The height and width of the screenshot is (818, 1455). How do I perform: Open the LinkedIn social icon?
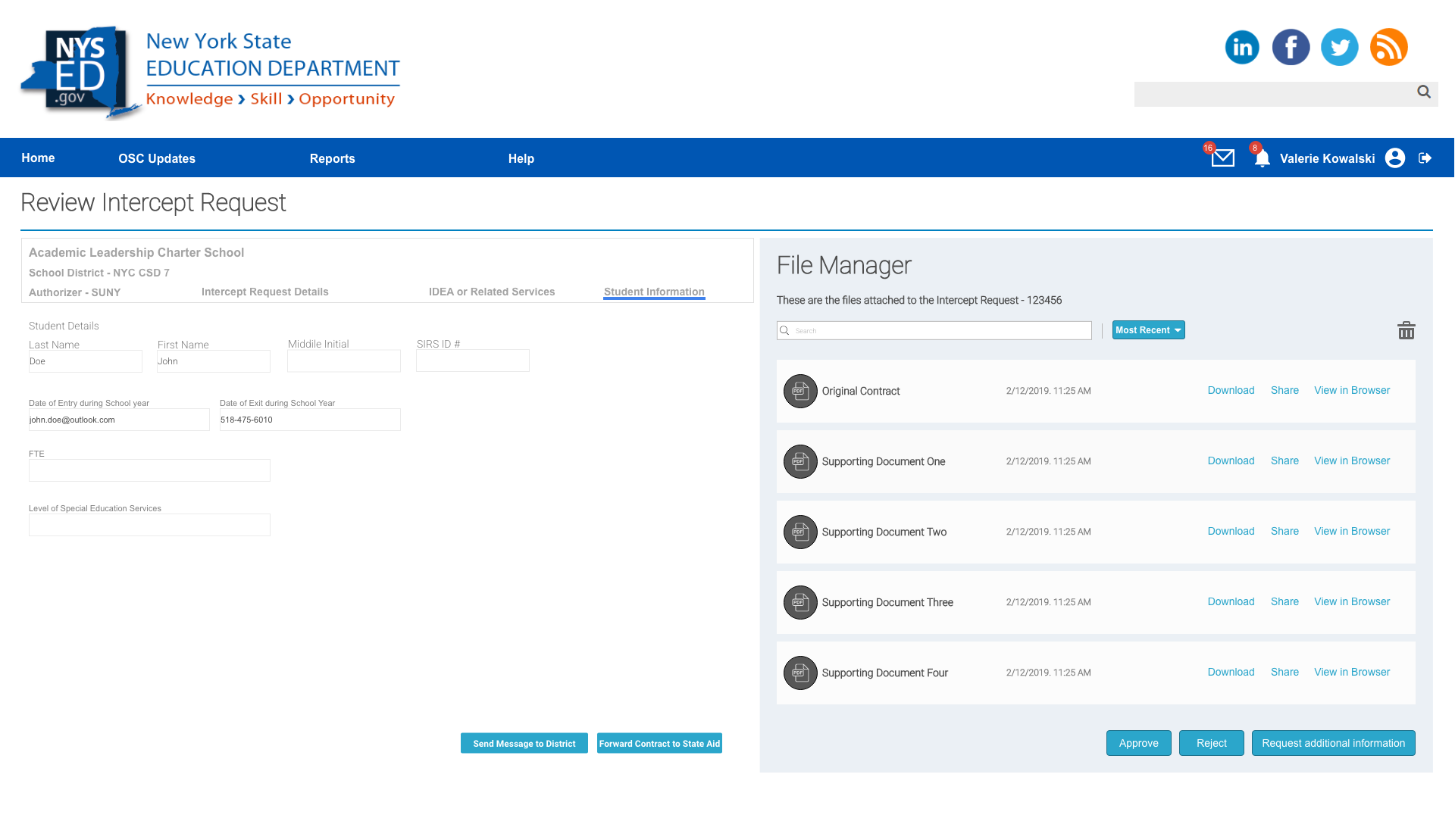[x=1242, y=47]
